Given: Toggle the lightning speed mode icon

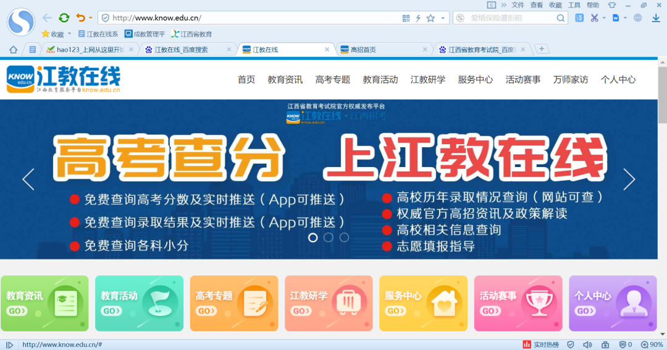Looking at the screenshot, I should pos(418,18).
